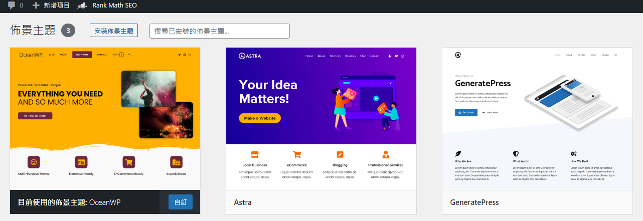Click Elementor Ready icon in OceanWP preview
The height and width of the screenshot is (221, 643).
(x=81, y=162)
